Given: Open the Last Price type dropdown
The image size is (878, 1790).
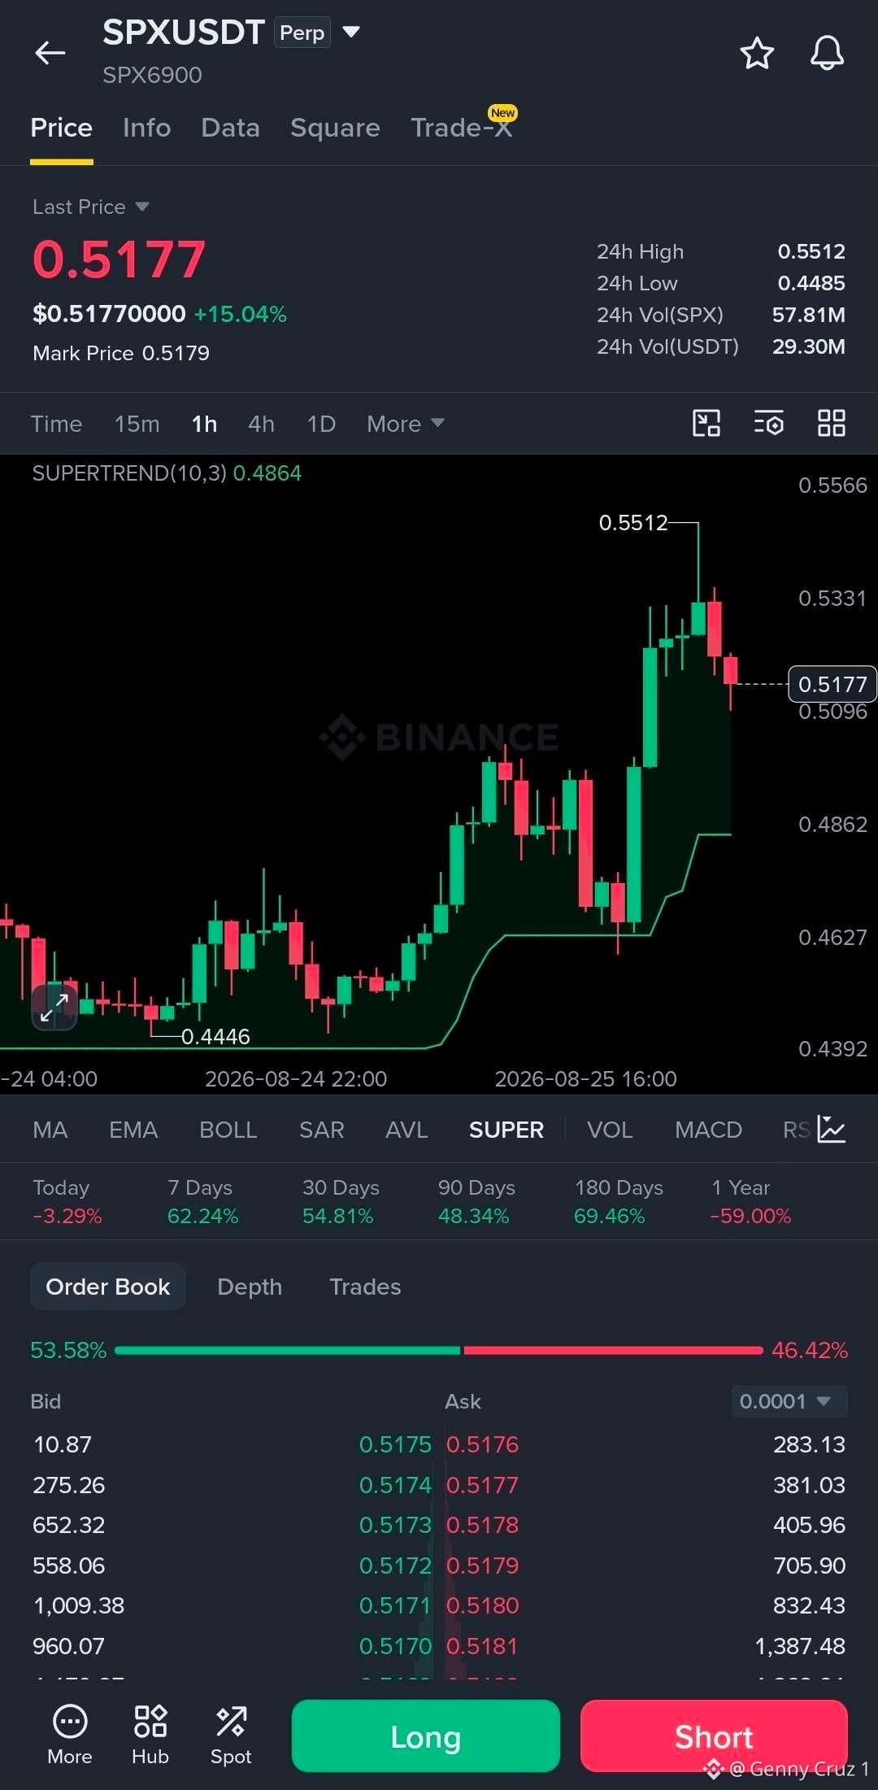Looking at the screenshot, I should [90, 207].
